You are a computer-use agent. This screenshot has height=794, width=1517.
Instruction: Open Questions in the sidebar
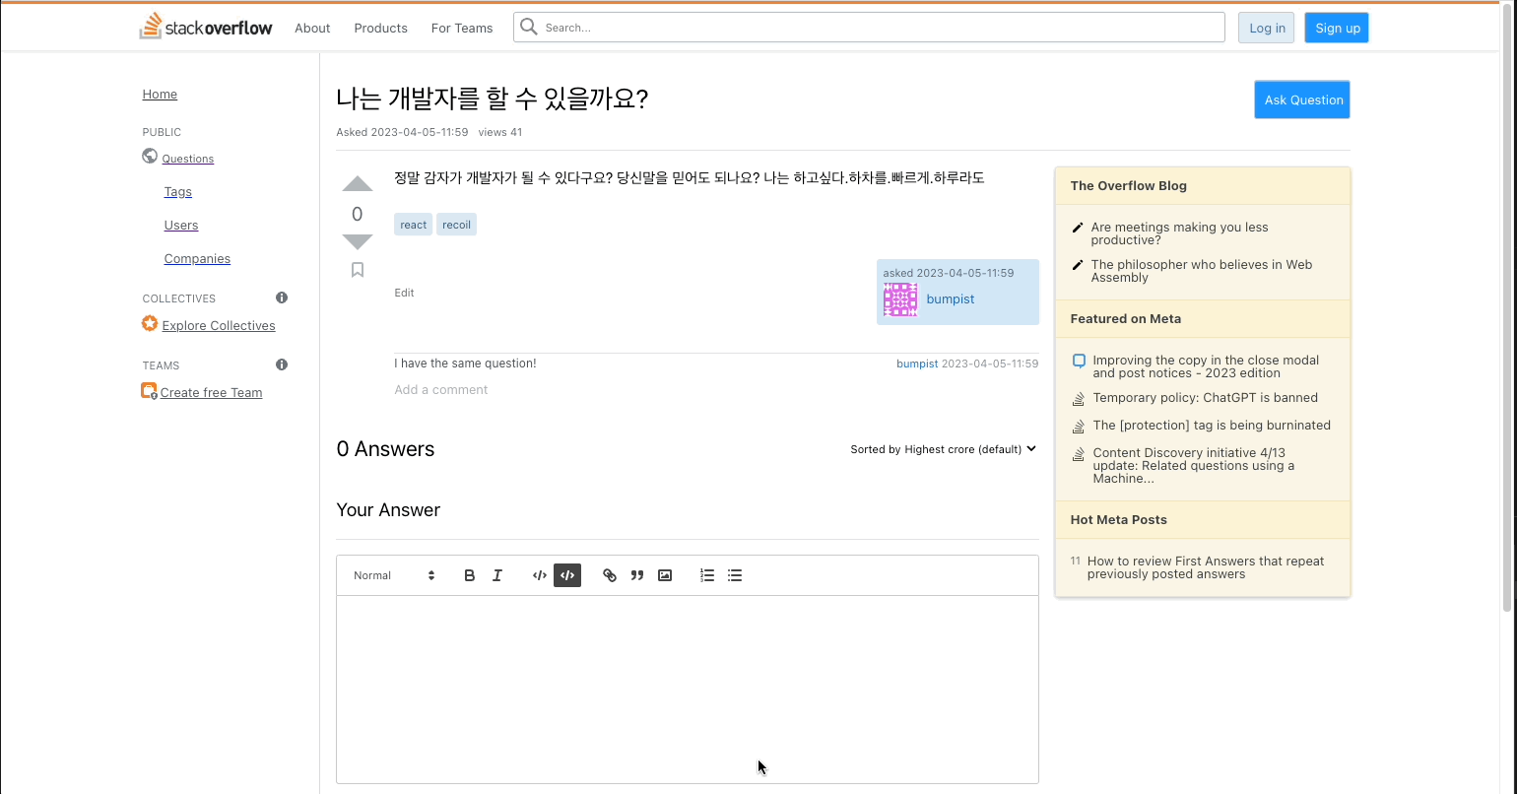point(188,159)
